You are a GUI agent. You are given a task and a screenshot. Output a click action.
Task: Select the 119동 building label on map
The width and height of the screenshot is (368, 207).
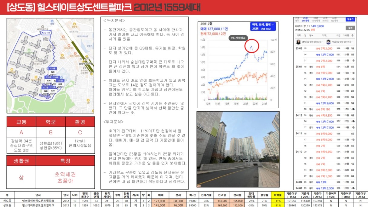(x=53, y=69)
